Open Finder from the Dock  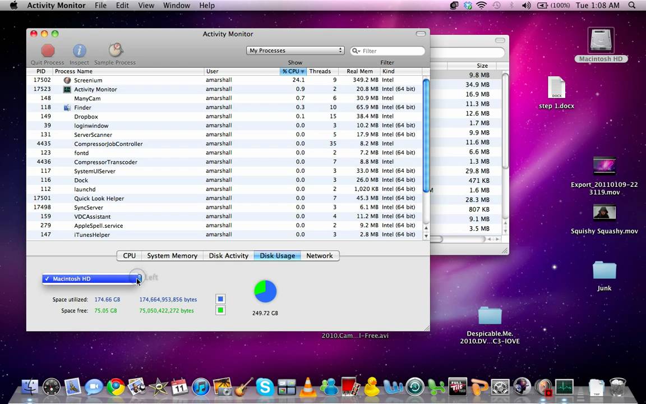29,387
